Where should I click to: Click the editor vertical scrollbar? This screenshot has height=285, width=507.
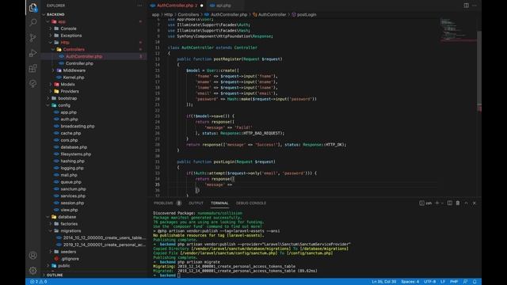click(479, 71)
